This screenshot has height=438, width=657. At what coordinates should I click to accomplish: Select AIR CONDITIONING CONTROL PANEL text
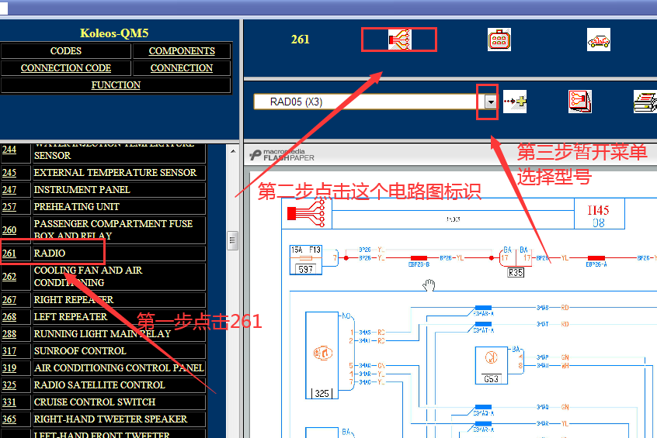[119, 368]
